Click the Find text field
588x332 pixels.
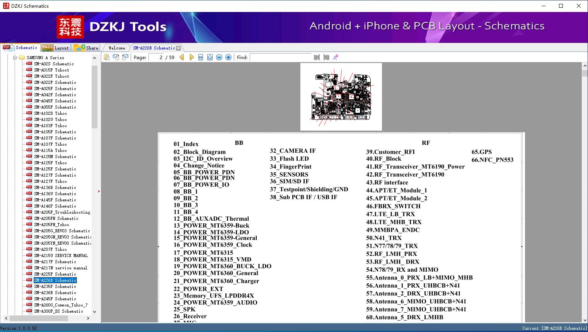coord(281,57)
